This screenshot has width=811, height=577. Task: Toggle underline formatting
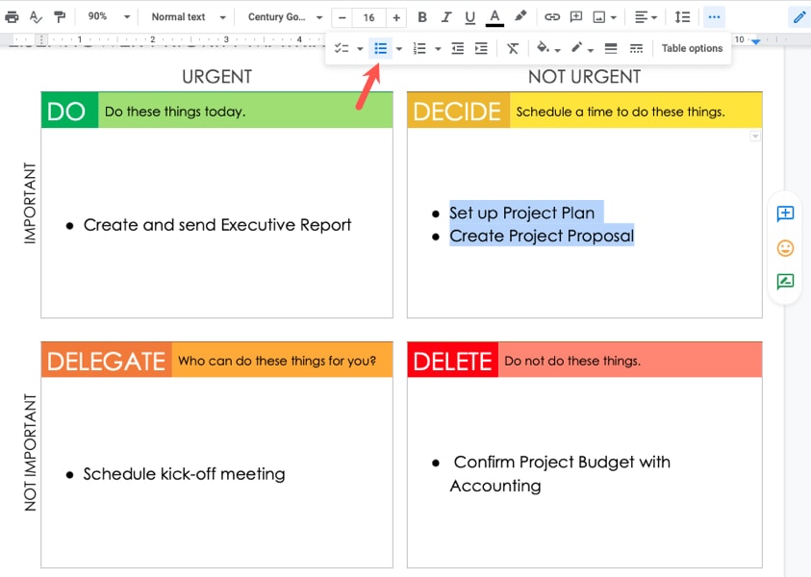coord(470,16)
